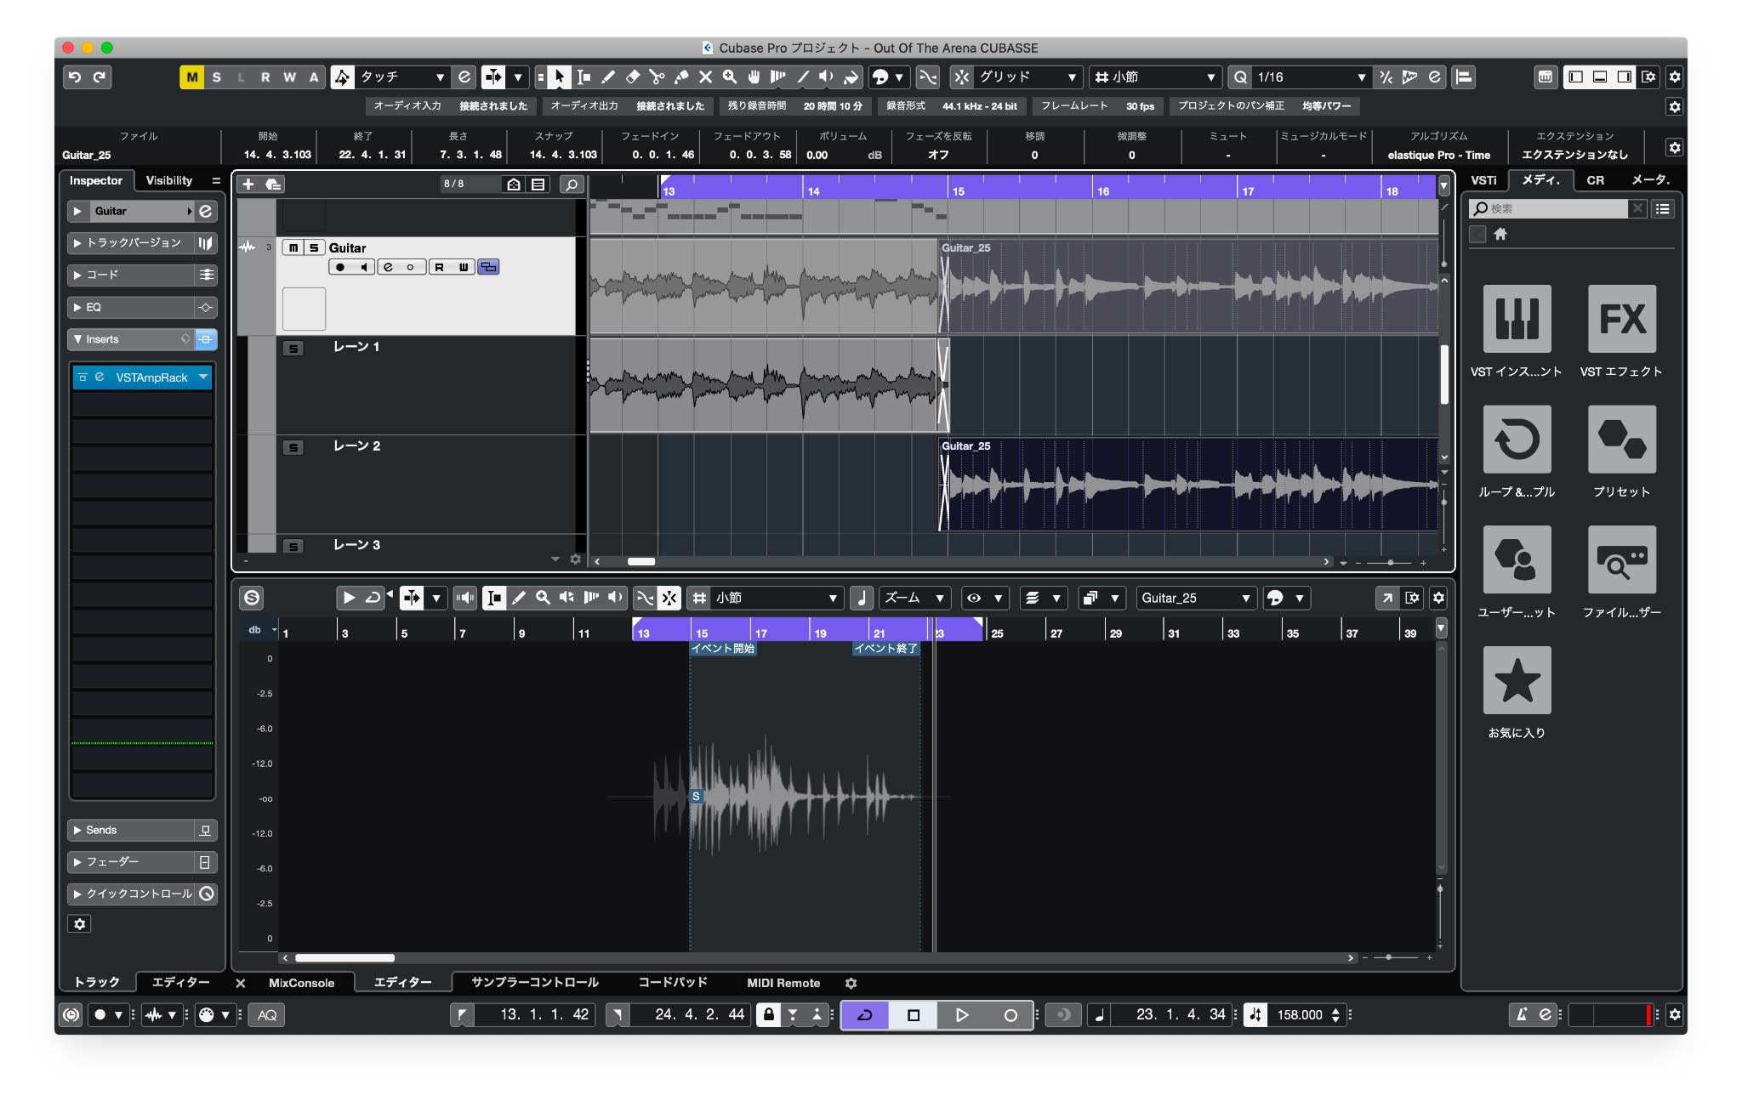Select the Range Selection tool in main toolbar

click(584, 77)
